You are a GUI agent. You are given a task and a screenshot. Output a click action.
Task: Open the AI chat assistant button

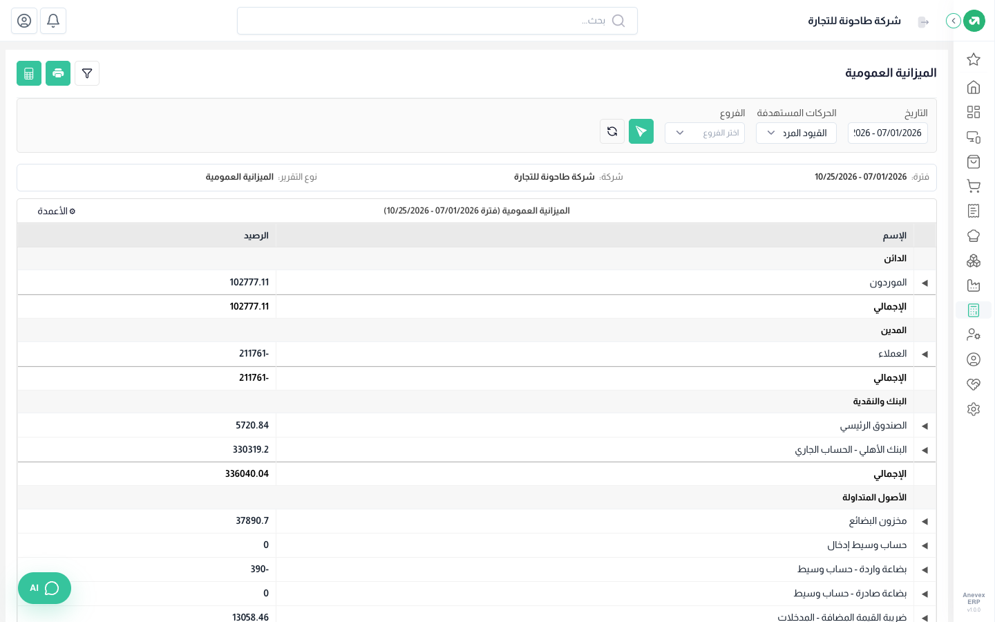(44, 588)
